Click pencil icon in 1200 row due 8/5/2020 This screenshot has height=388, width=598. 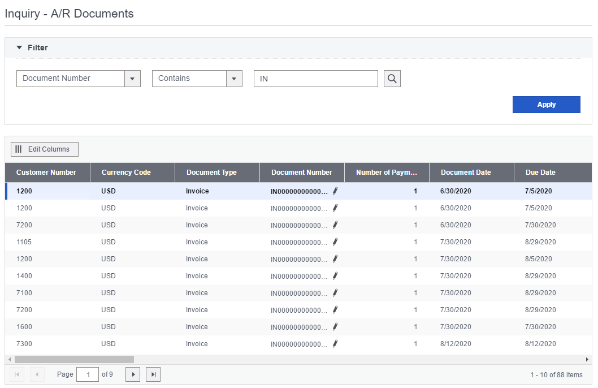click(335, 259)
